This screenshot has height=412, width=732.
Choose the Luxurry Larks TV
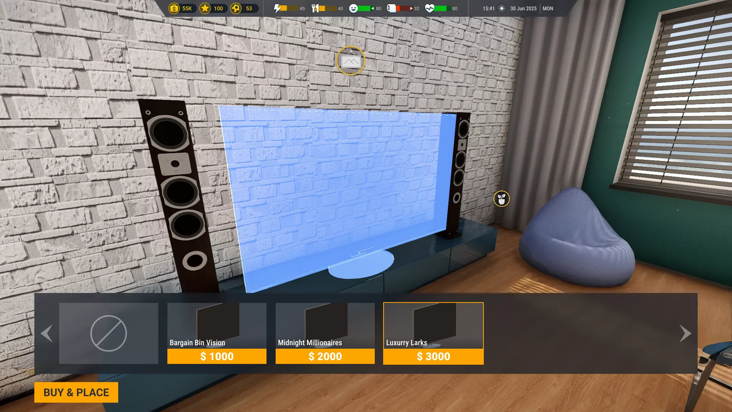click(433, 333)
